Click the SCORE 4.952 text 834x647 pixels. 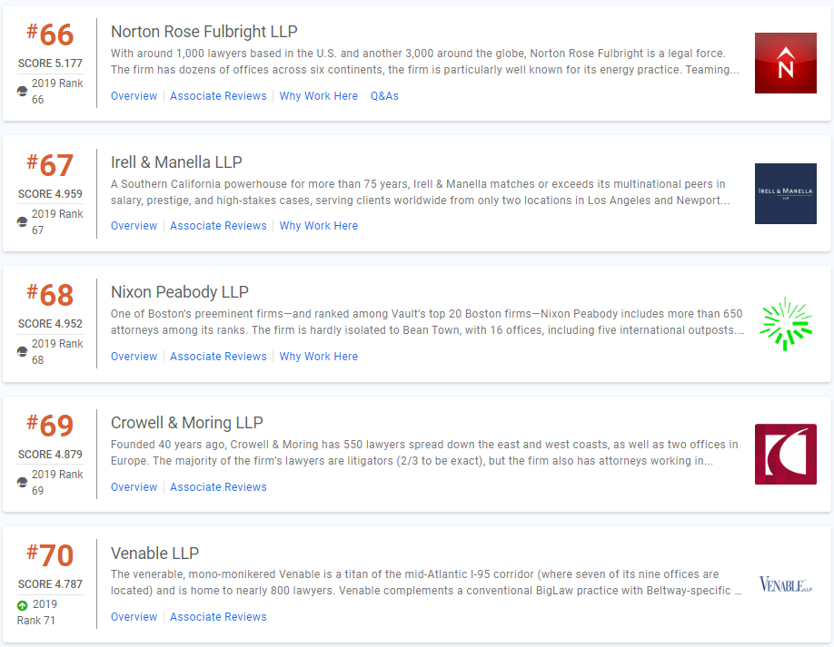coord(50,323)
